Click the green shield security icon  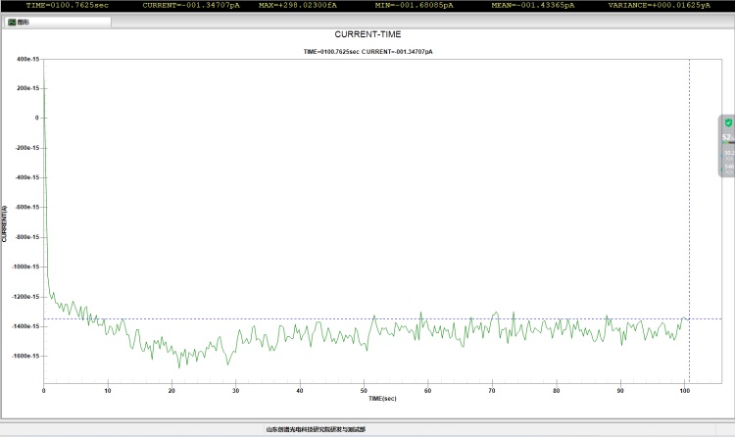[x=728, y=122]
